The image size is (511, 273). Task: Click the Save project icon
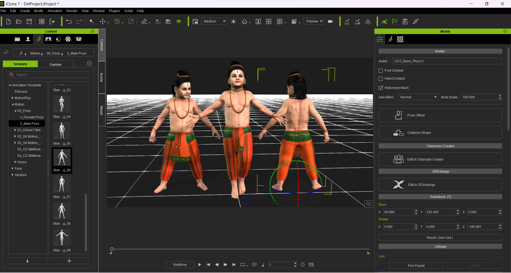(29, 22)
